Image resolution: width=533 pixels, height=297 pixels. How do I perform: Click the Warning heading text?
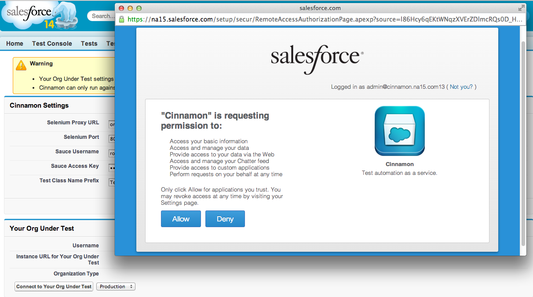[x=41, y=64]
